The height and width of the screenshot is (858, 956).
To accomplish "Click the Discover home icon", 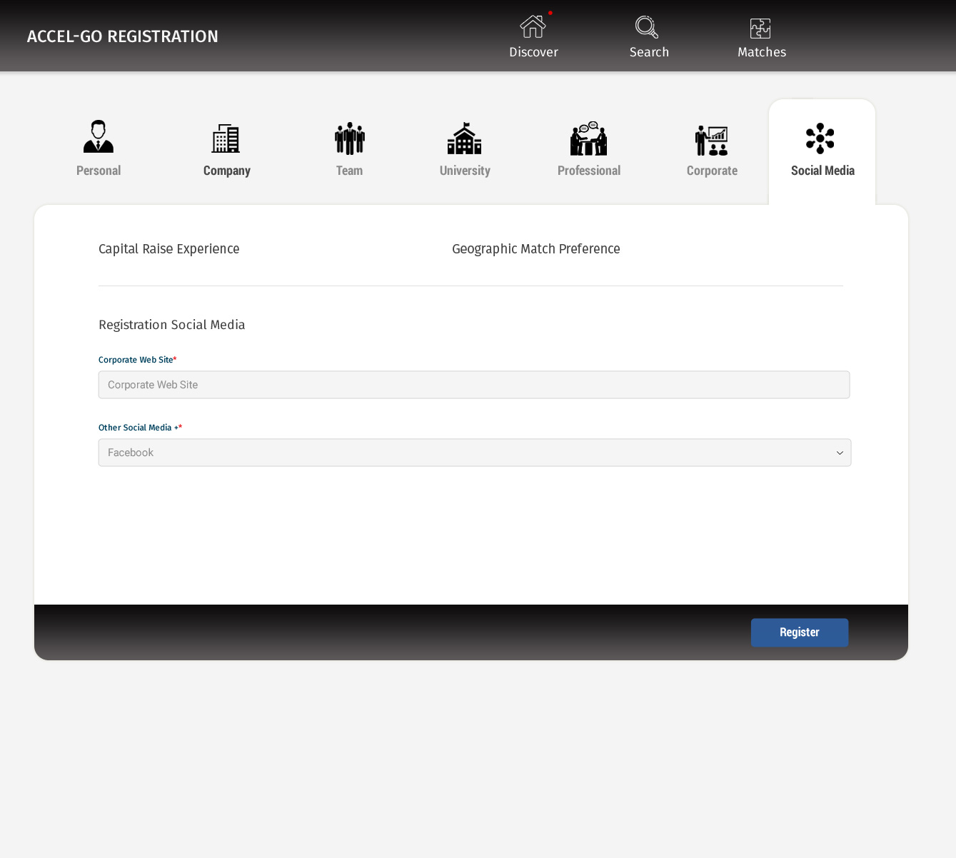I will click(x=533, y=27).
